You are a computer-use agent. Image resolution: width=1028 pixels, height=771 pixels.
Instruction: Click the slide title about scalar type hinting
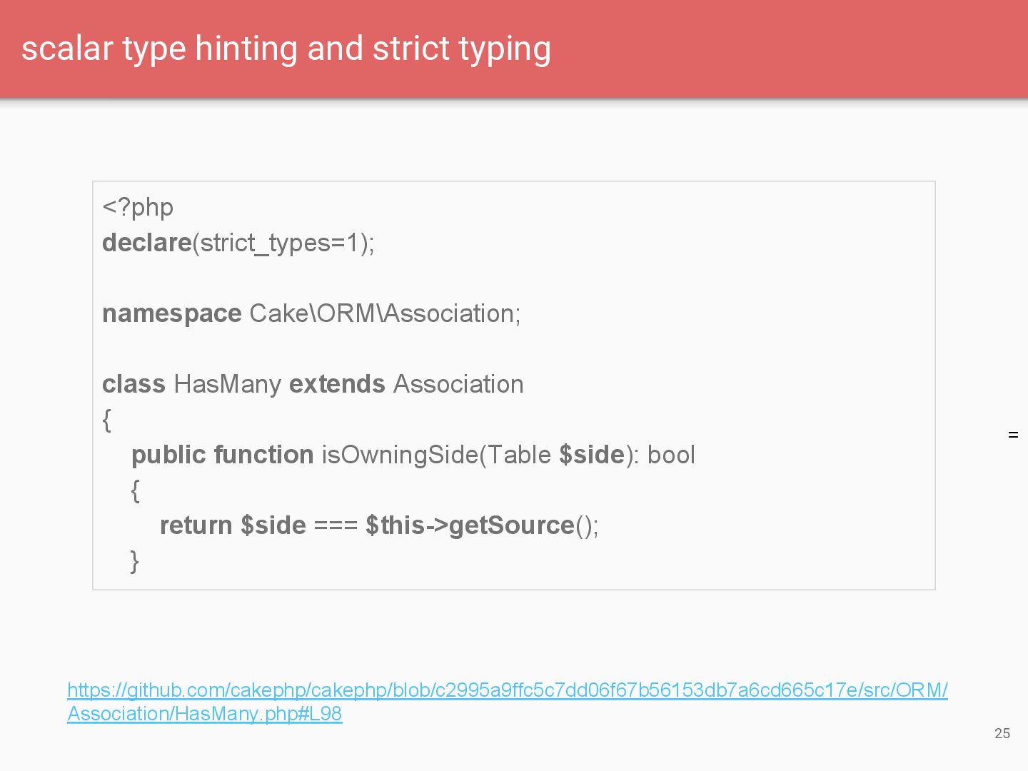coord(286,49)
